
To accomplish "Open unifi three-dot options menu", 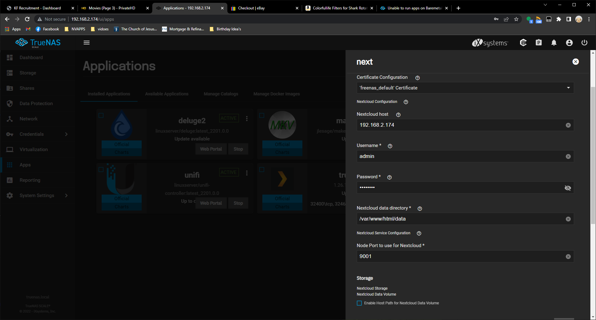I will [247, 173].
